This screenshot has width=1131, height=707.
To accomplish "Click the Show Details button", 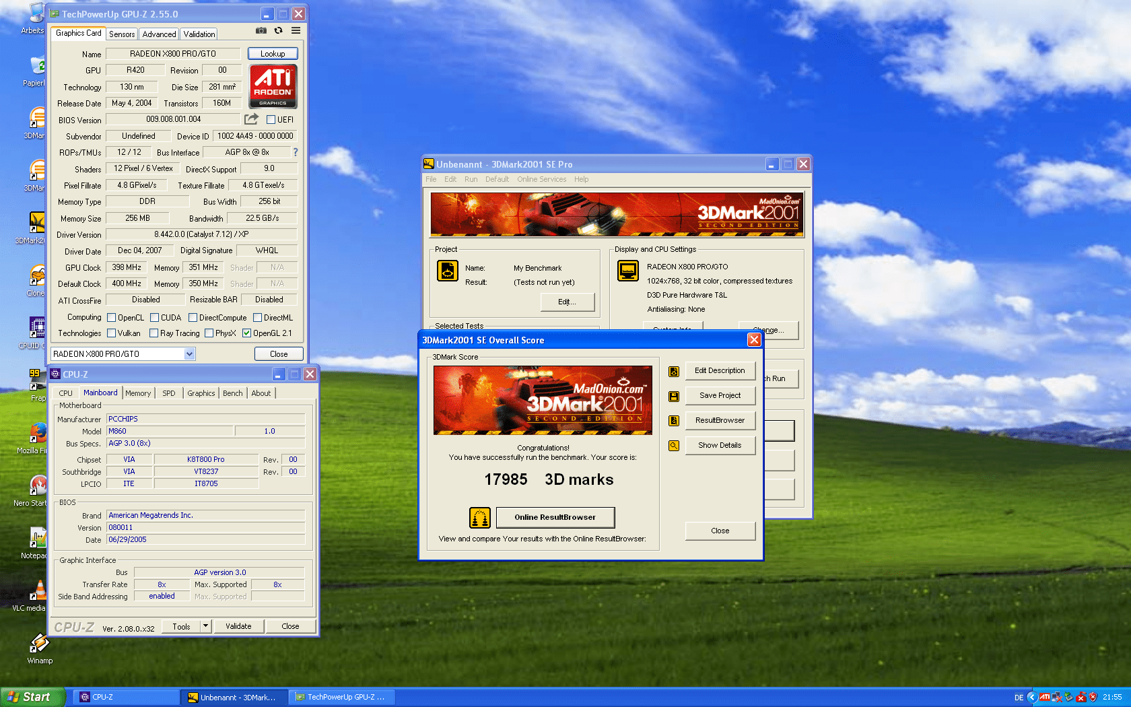I will (720, 445).
